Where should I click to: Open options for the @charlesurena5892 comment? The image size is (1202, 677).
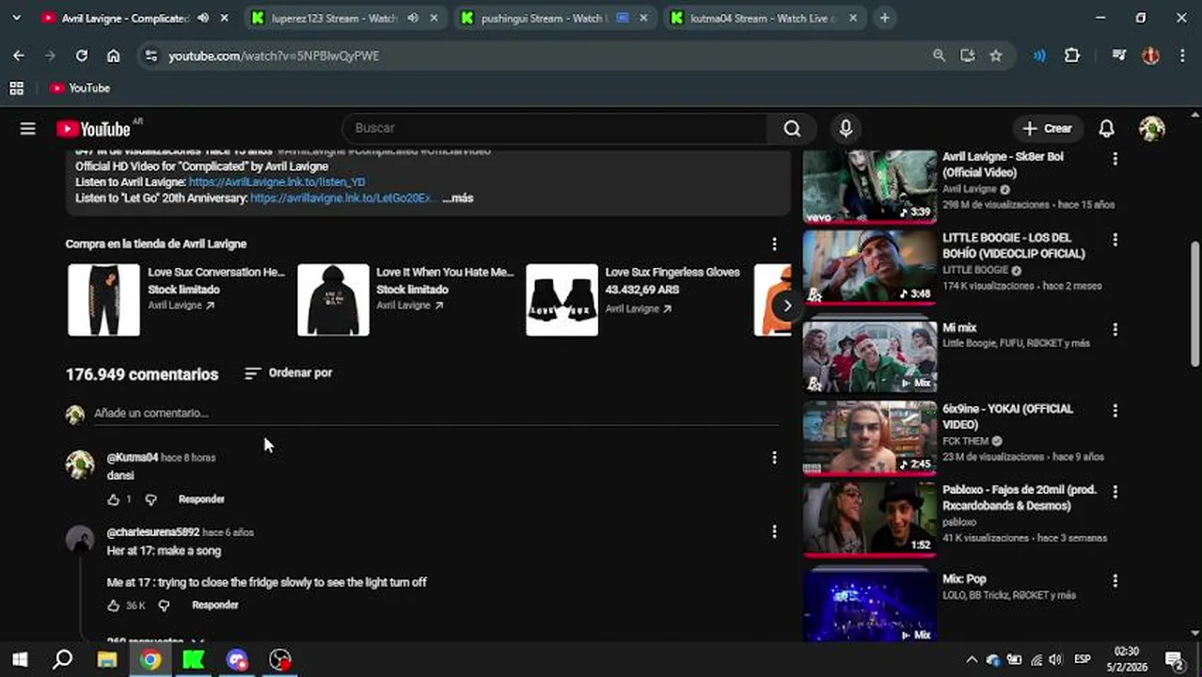[774, 532]
